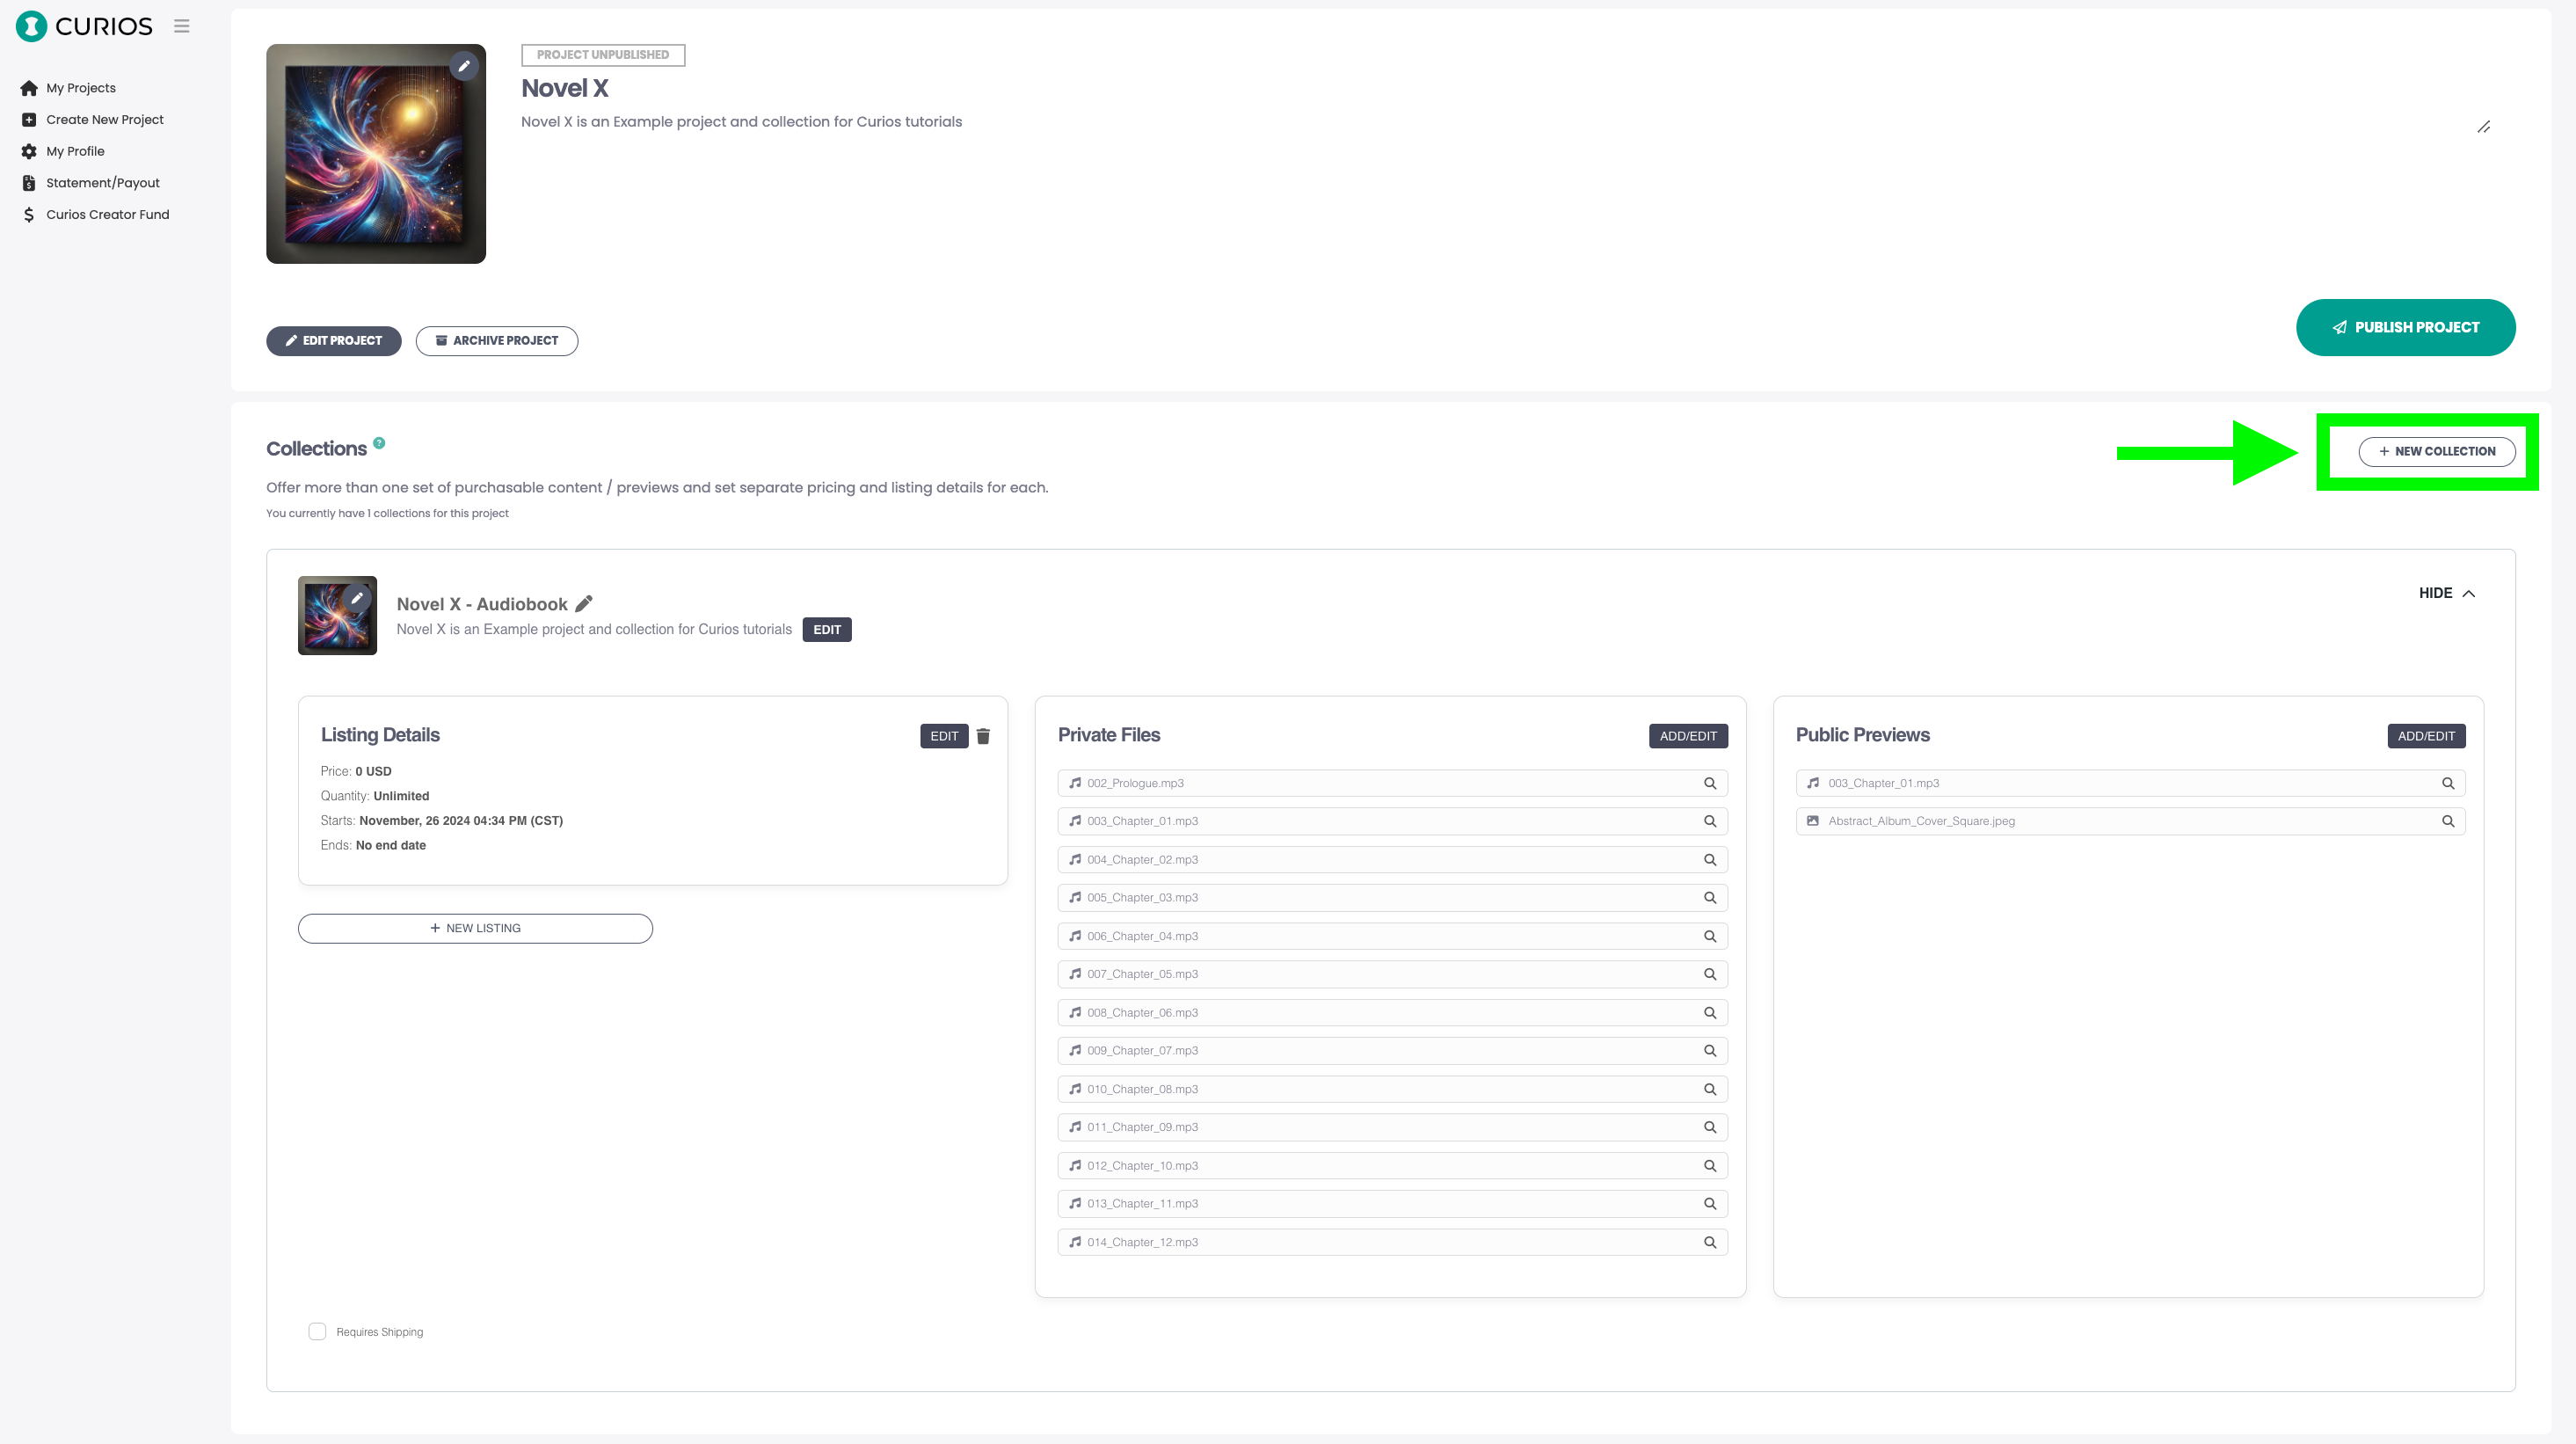Image resolution: width=2576 pixels, height=1444 pixels.
Task: Create a New Collection
Action: point(2437,451)
